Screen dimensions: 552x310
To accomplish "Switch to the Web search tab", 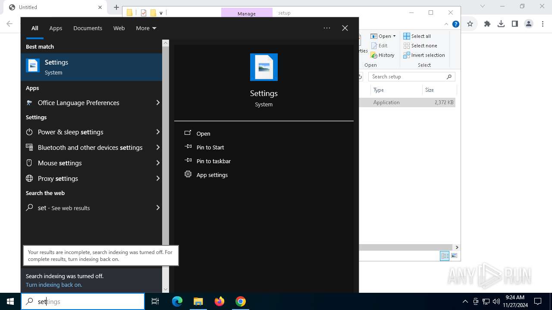I will pyautogui.click(x=119, y=28).
